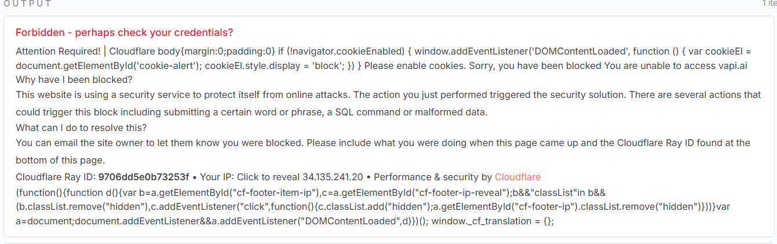
Task: Click the vapi.ai domain text
Action: [732, 65]
